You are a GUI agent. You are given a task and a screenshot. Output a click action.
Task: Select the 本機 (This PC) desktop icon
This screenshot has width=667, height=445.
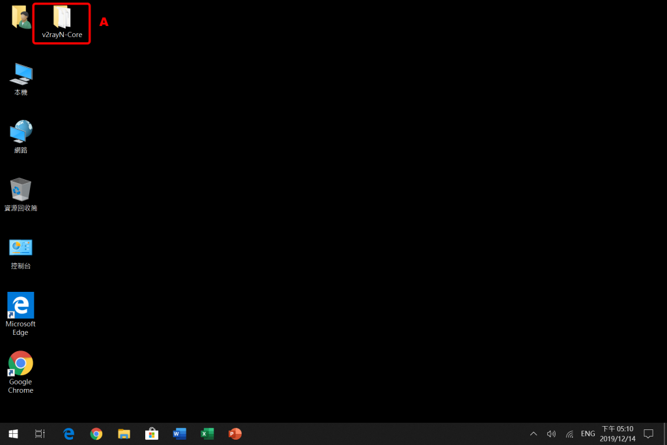pyautogui.click(x=20, y=79)
